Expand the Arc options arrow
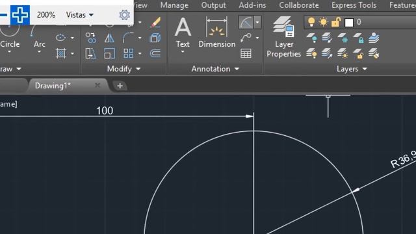 pyautogui.click(x=39, y=51)
